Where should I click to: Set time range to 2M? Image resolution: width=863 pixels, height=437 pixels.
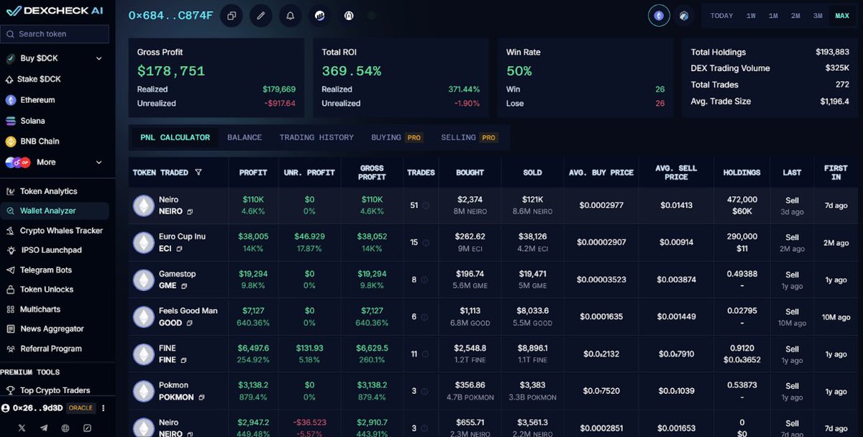(x=795, y=16)
